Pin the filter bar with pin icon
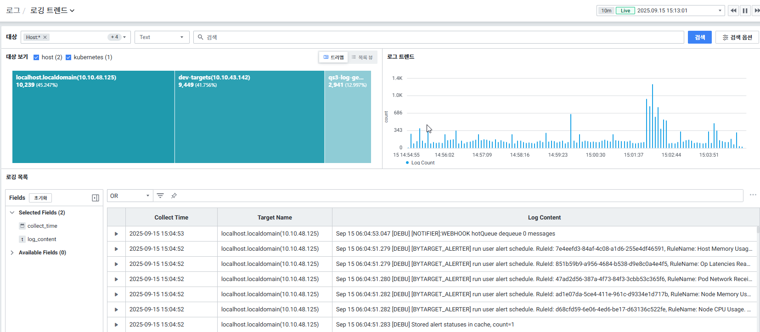The height and width of the screenshot is (332, 760). click(174, 196)
